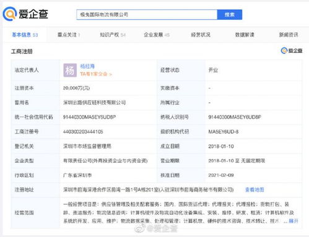Select the 企业类型 value text
Viewport: 309px width, 237px height.
(105, 161)
